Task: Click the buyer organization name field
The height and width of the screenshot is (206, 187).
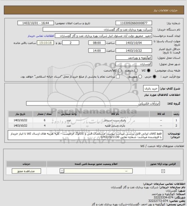Action: 97,29
